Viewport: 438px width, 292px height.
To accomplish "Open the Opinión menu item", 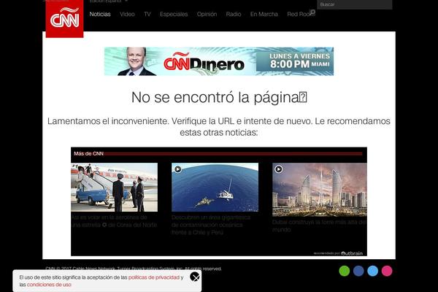I will pyautogui.click(x=207, y=14).
